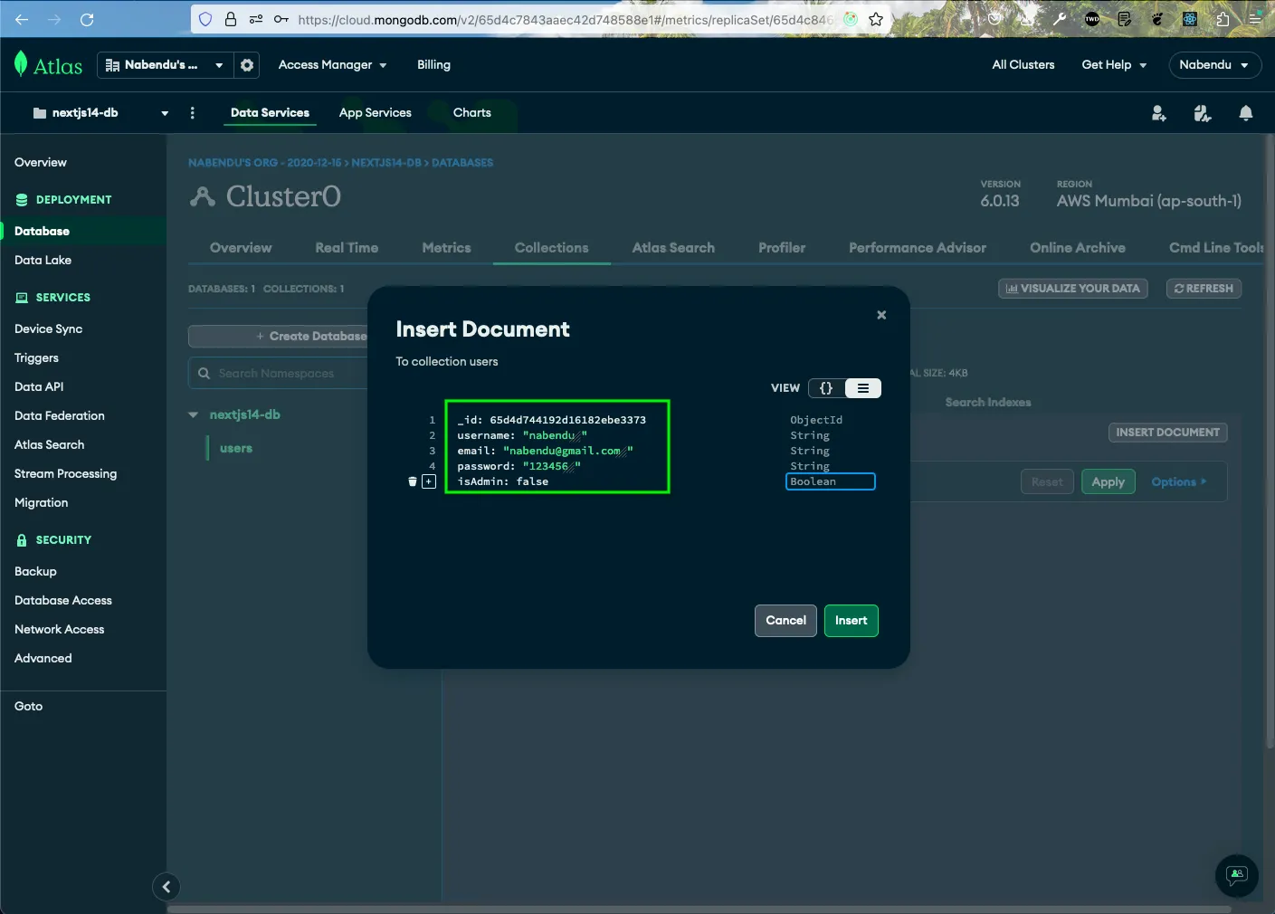This screenshot has height=914, width=1275.
Task: Open Database Access in sidebar
Action: pyautogui.click(x=63, y=601)
